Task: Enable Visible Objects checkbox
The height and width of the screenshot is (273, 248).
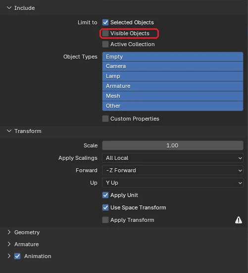Action: coord(105,33)
